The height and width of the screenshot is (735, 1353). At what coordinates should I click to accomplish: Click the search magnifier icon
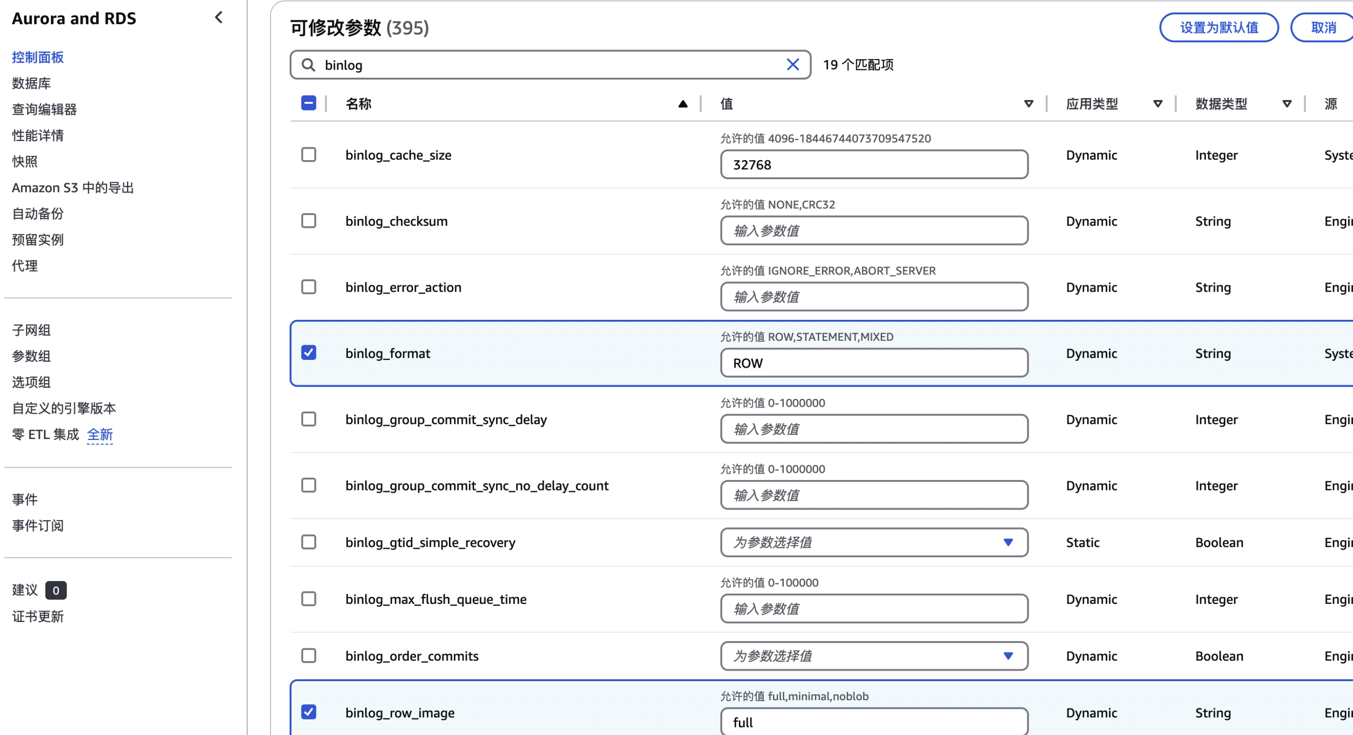pyautogui.click(x=308, y=64)
